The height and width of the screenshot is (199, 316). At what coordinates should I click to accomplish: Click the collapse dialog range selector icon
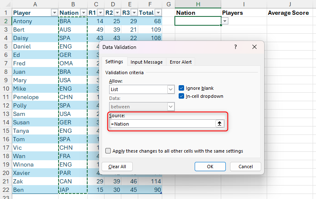click(220, 124)
